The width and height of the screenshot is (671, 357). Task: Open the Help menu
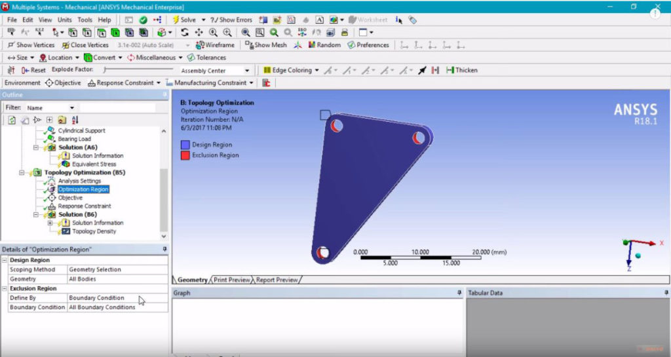104,20
